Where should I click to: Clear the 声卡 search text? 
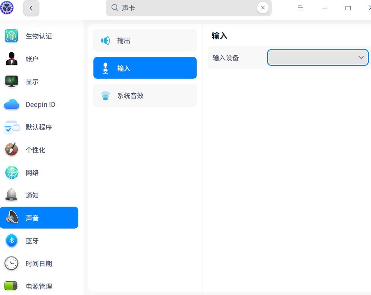[x=263, y=7]
